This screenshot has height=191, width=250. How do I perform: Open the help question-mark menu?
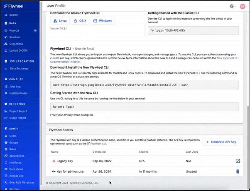pos(233,6)
